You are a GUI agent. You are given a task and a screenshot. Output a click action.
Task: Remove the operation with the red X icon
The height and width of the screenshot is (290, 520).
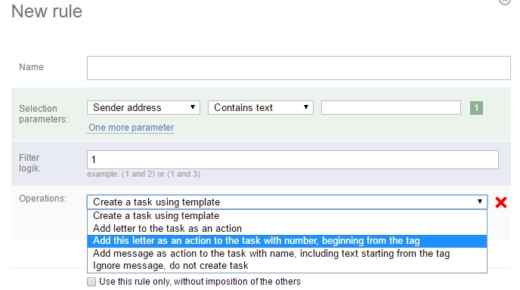point(501,202)
